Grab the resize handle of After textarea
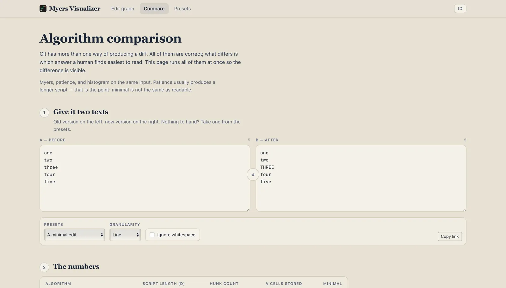Screen dimensions: 506x288 (464, 210)
